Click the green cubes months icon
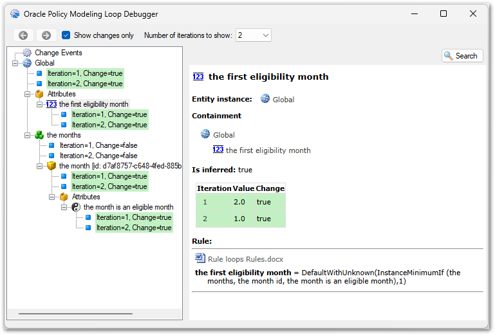495x335 pixels. tap(39, 135)
